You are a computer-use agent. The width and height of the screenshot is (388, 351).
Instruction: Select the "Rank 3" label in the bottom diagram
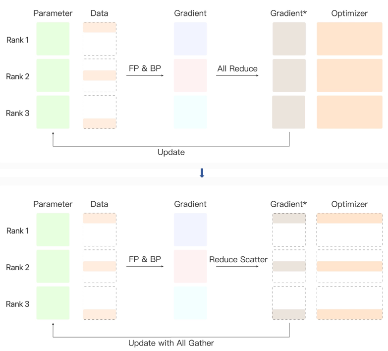coord(18,304)
